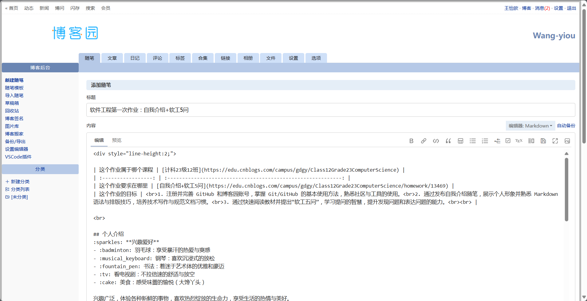Insert a blockquote
The height and width of the screenshot is (301, 587).
click(x=448, y=141)
